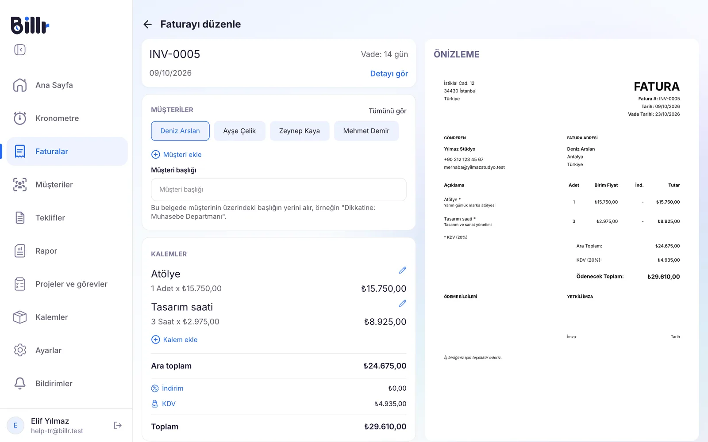Click the İndirim discount icon

155,388
